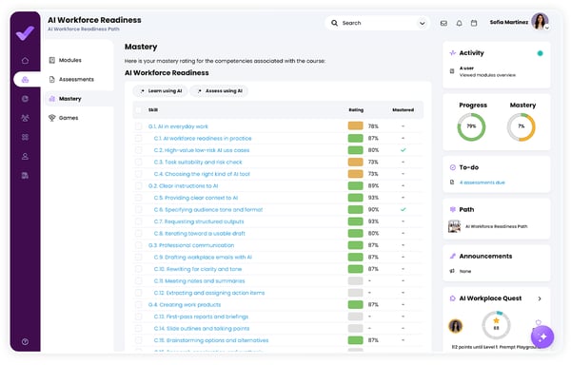This screenshot has width=571, height=365.
Task: Check the C.6 Specifying audience tone row
Action: tap(138, 210)
